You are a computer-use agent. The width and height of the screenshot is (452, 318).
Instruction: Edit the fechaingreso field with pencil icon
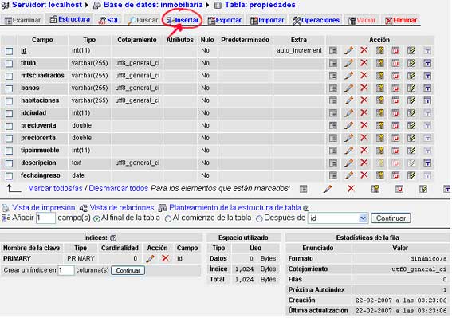point(348,175)
